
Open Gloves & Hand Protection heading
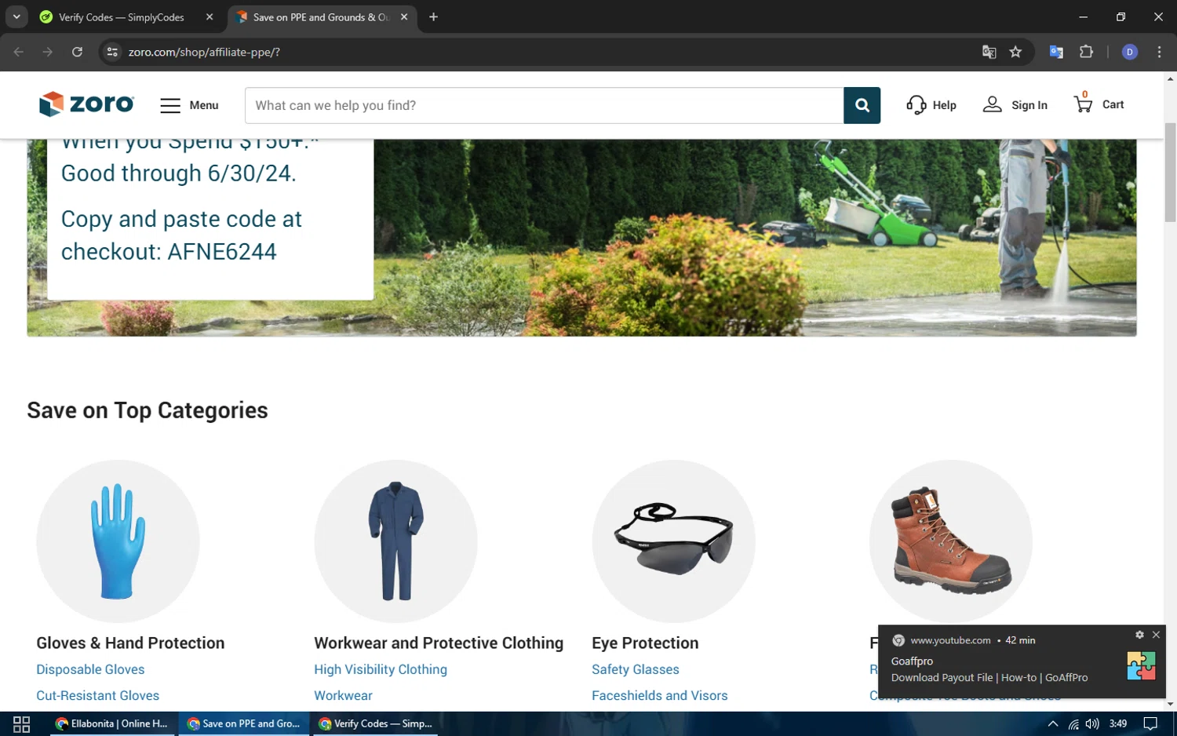point(130,643)
